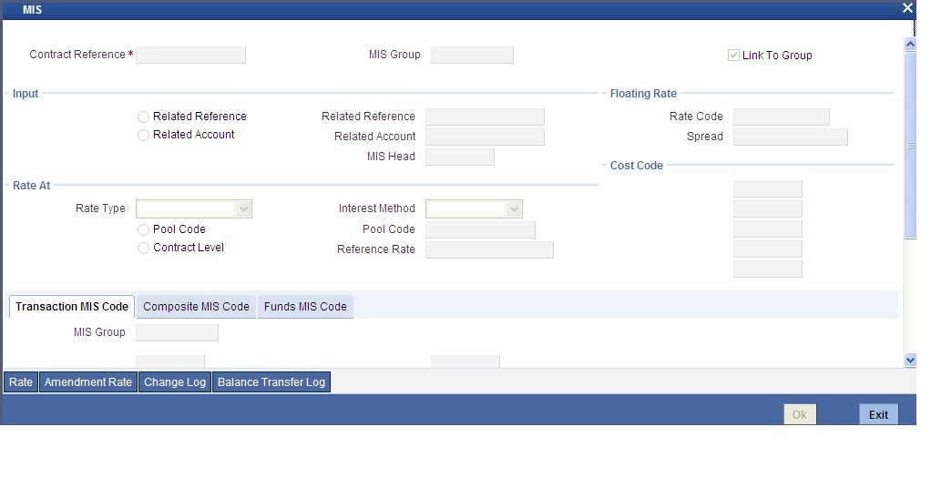This screenshot has width=931, height=498.
Task: Open the Balance Transfer Log
Action: pyautogui.click(x=271, y=382)
